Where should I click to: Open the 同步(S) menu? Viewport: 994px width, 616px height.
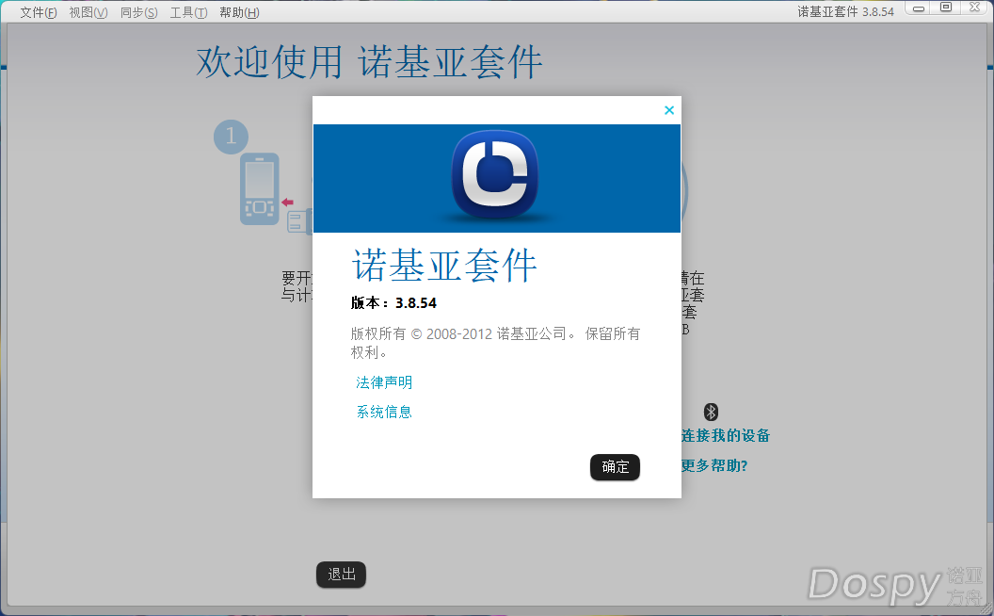pos(138,12)
